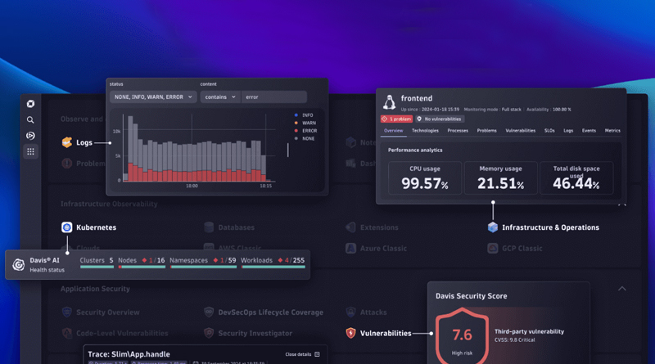This screenshot has width=655, height=364.
Task: Switch to the Vulnerabilities tab
Action: point(521,131)
